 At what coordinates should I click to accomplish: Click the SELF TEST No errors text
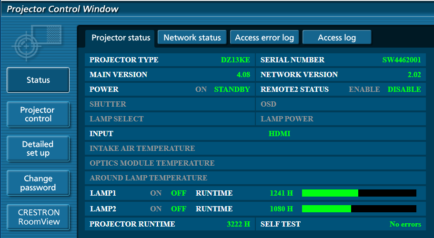405,224
